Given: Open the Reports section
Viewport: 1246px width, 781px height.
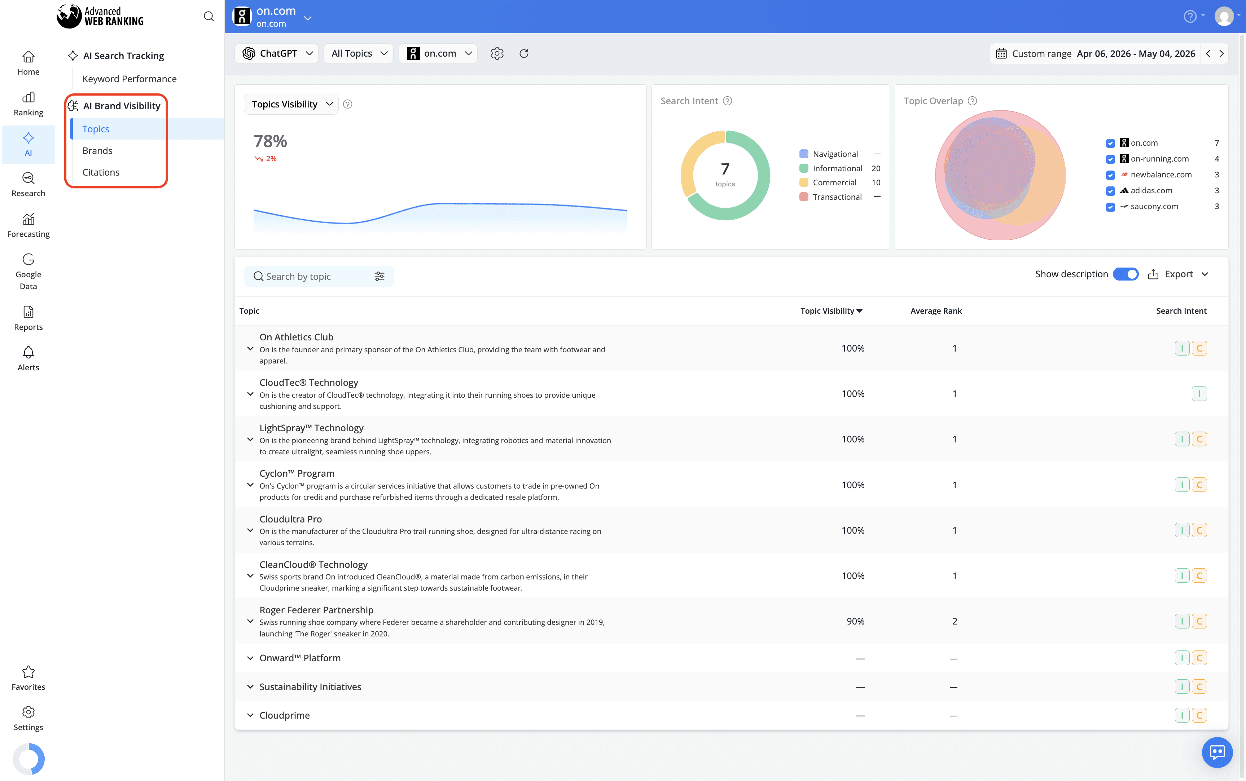Looking at the screenshot, I should coord(28,318).
